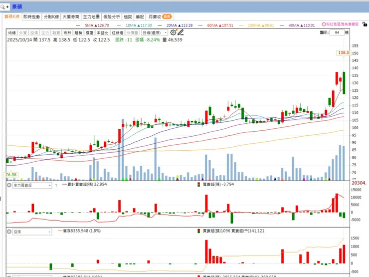The width and height of the screenshot is (369, 277).
Task: Click the 100MA 98.61 legend entry
Action: click(x=261, y=25)
